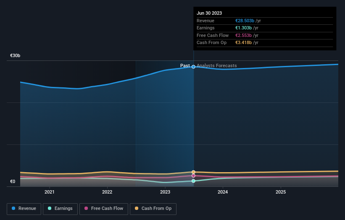
Task: Toggle the Free Cash Flow legend series
Action: (x=104, y=209)
